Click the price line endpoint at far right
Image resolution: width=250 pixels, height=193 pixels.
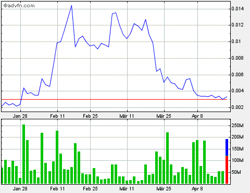tap(227, 96)
